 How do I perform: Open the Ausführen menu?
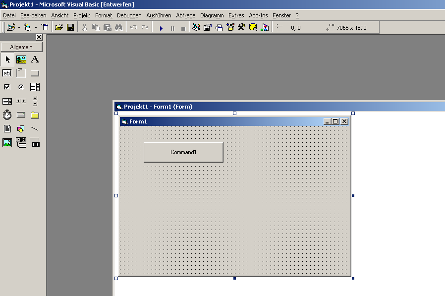coord(159,16)
